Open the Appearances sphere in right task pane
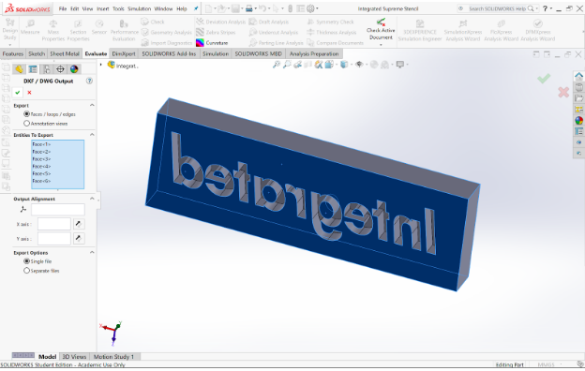Screen dimensions: 585x371 [x=578, y=121]
